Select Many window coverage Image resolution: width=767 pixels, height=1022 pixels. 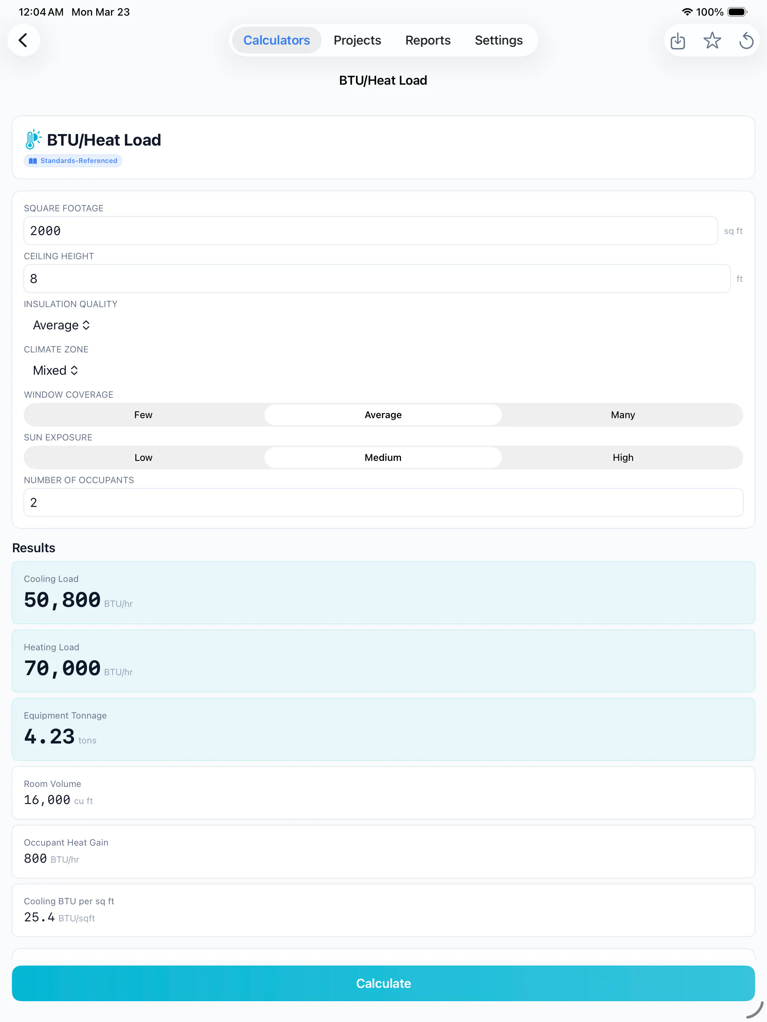click(623, 415)
